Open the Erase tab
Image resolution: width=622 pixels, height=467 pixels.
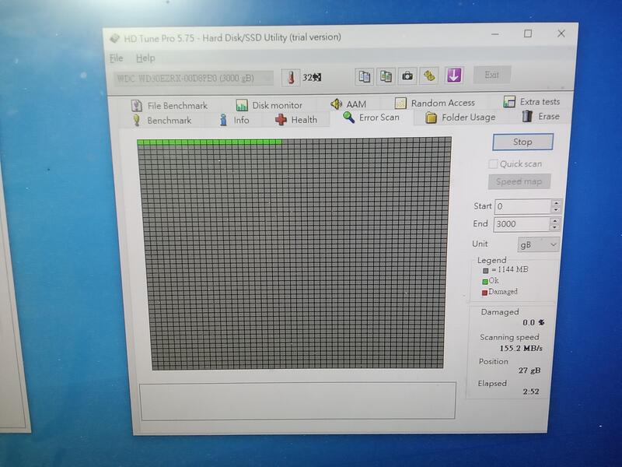(x=540, y=117)
